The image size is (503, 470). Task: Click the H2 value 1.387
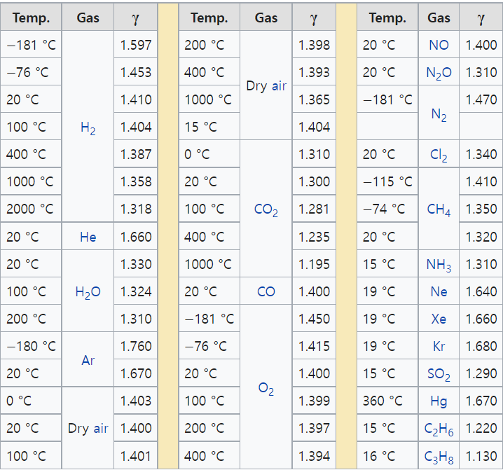136,154
